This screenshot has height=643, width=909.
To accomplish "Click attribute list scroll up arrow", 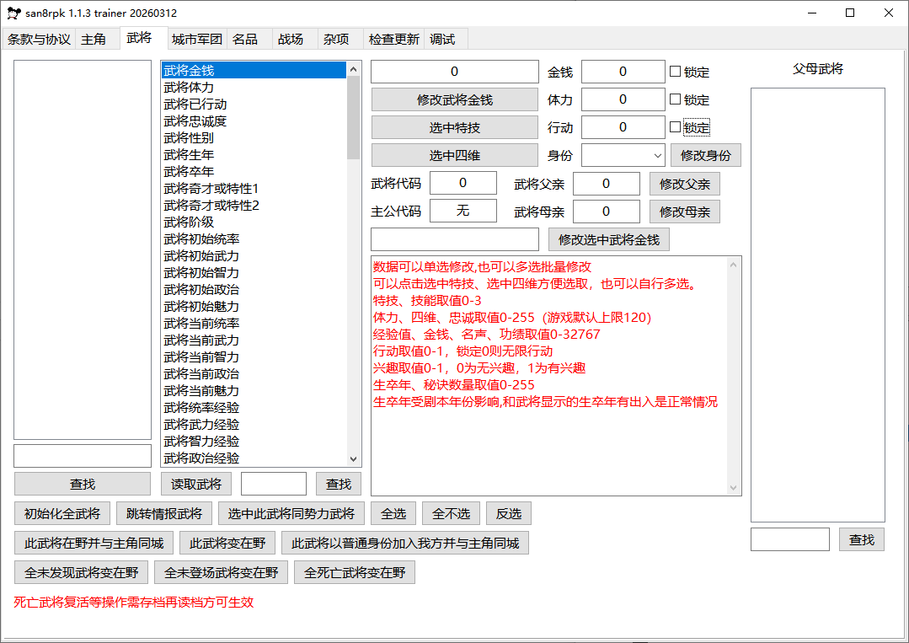I will 354,69.
